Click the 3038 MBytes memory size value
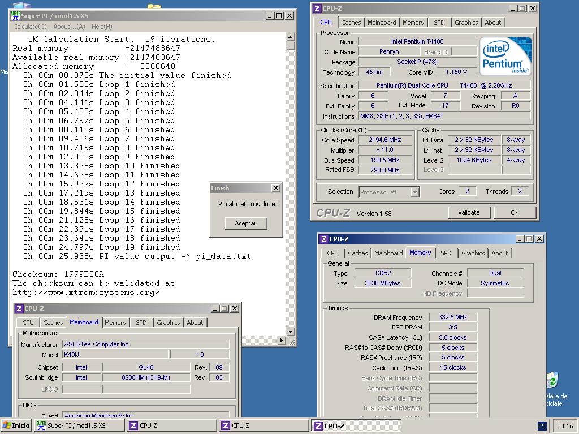Viewport: 579px width, 434px height. pyautogui.click(x=383, y=283)
